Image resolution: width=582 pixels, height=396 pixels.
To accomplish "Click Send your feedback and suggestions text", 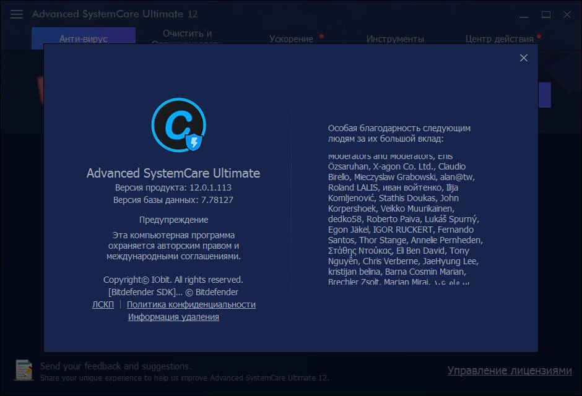I will [x=116, y=366].
